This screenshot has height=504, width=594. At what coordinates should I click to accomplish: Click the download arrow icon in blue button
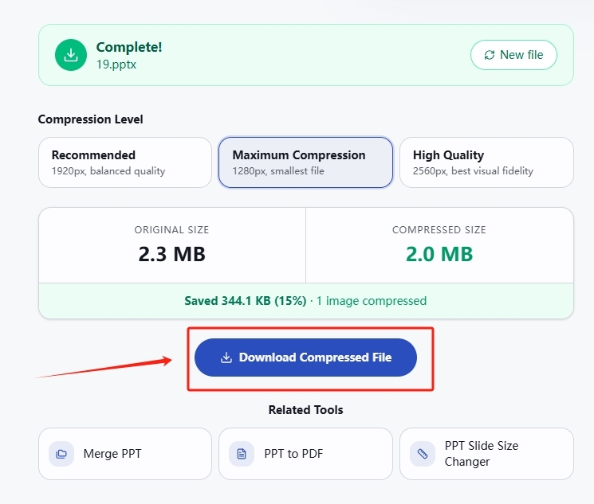pyautogui.click(x=226, y=357)
